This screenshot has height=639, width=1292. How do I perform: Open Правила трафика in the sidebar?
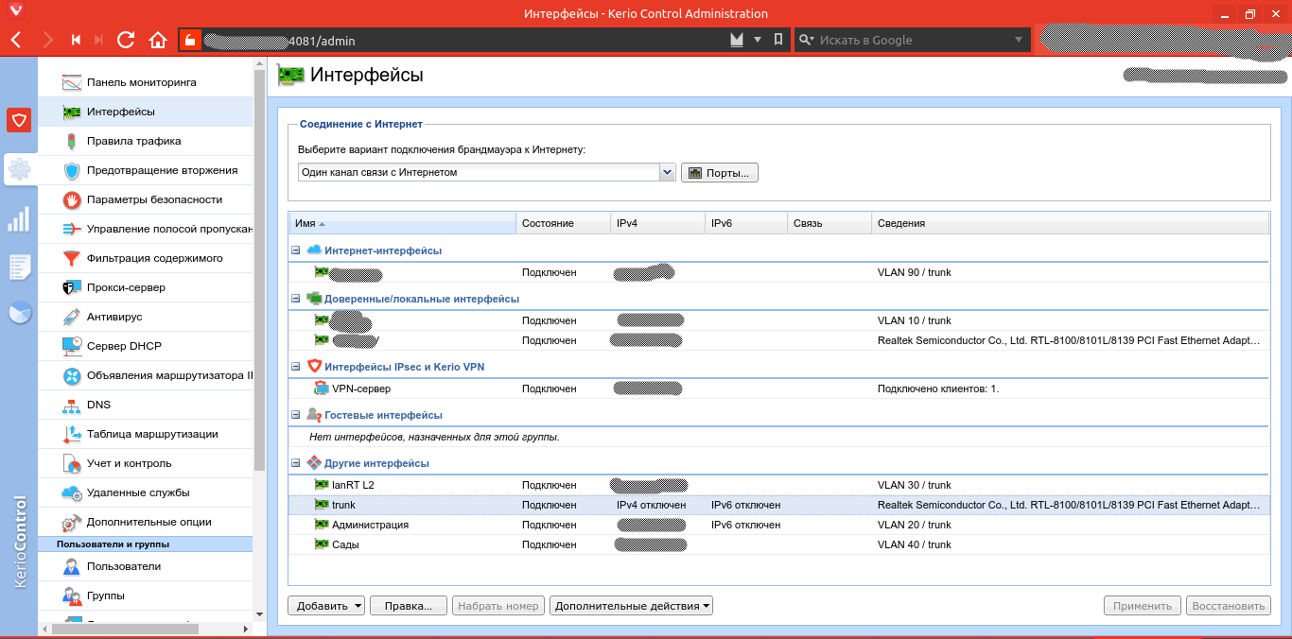(133, 141)
